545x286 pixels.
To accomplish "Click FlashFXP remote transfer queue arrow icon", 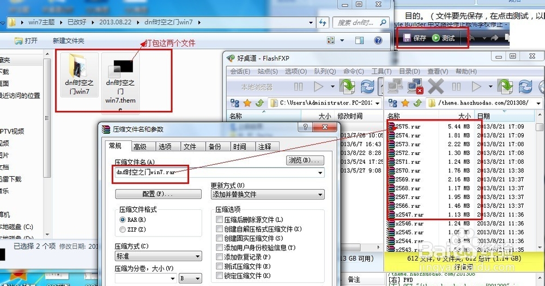I will (x=505, y=86).
